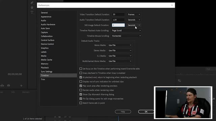
Task: Enable Set focus on Timeline for Insert/Overwrite edits
Action: point(81,69)
